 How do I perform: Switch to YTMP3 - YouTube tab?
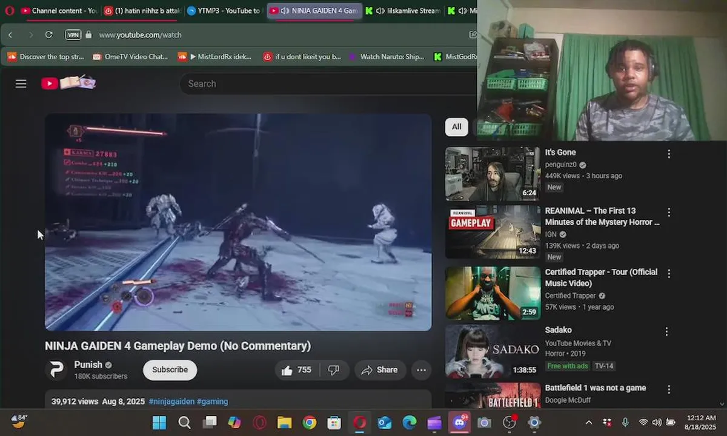coord(224,10)
